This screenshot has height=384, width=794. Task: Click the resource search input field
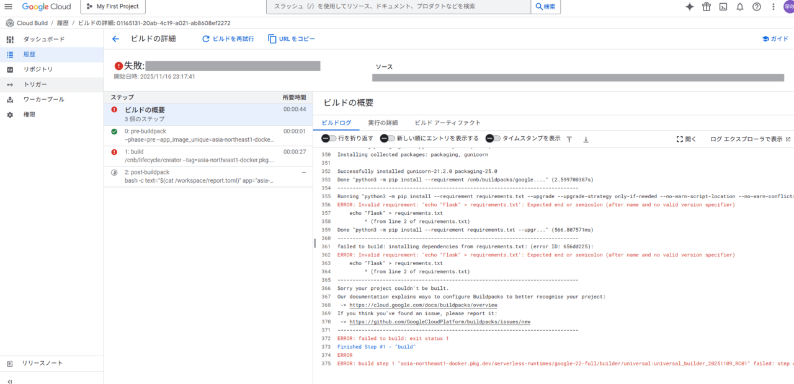pyautogui.click(x=398, y=7)
